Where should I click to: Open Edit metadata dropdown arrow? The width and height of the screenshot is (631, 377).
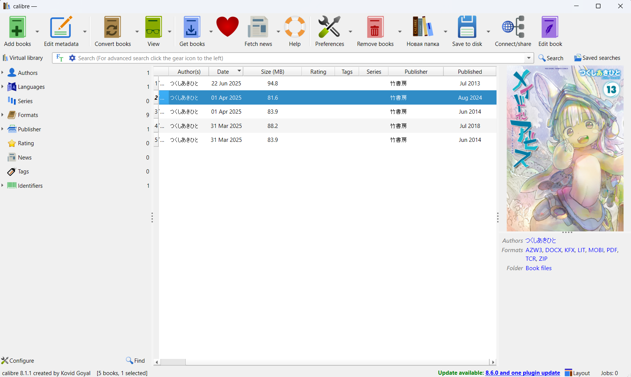[85, 32]
